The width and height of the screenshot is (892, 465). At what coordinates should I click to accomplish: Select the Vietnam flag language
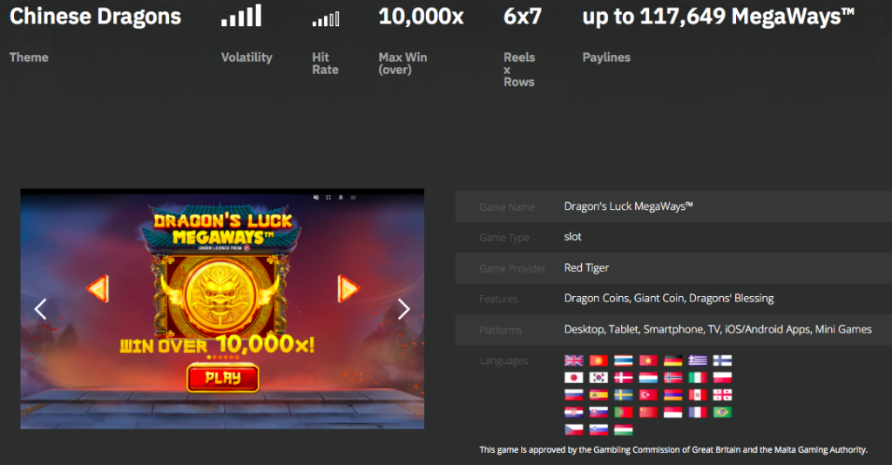tap(648, 361)
